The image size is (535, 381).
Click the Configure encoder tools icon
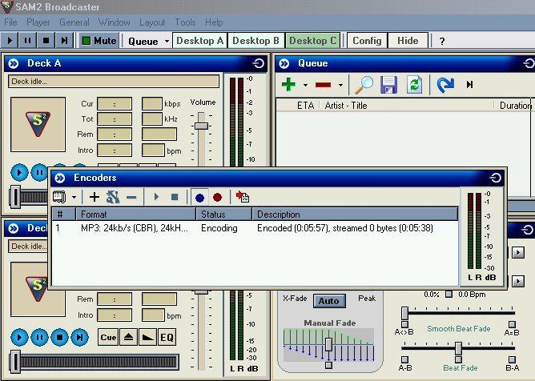point(113,197)
